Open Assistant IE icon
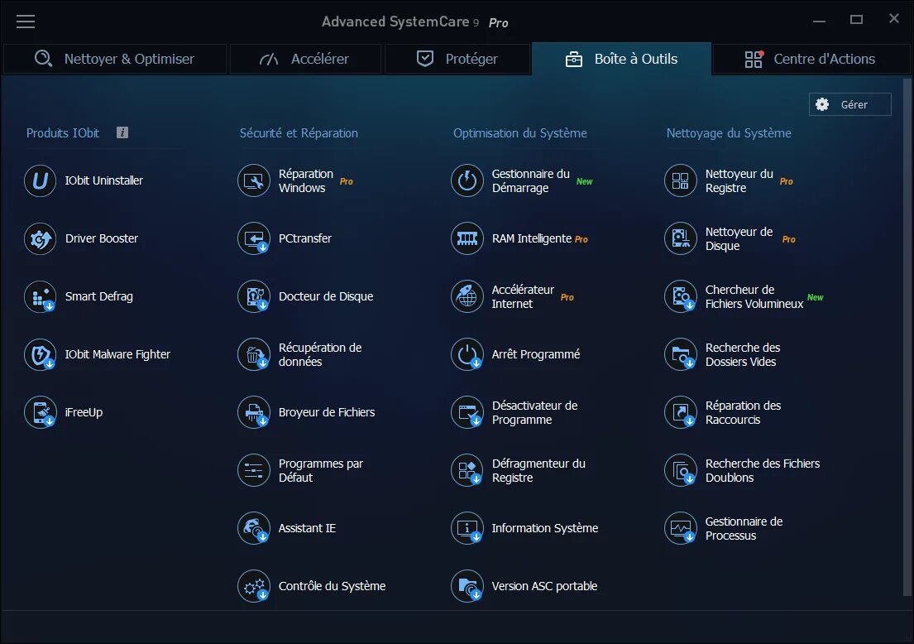Image resolution: width=914 pixels, height=644 pixels. coord(254,528)
